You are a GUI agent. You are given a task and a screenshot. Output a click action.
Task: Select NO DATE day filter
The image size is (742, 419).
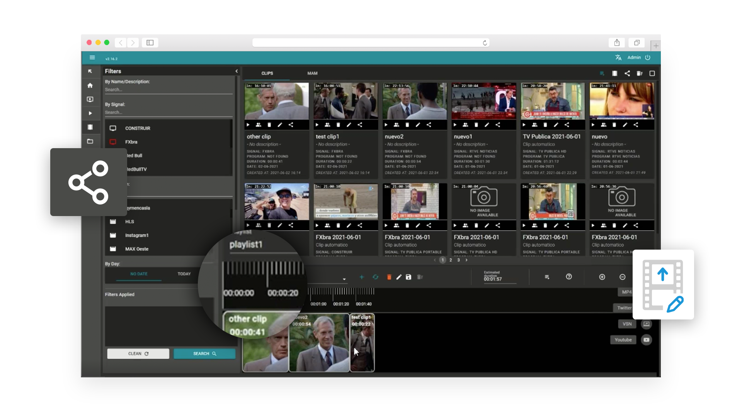(139, 274)
